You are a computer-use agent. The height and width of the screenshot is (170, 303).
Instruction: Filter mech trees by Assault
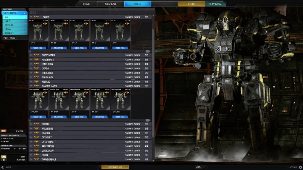(15, 33)
